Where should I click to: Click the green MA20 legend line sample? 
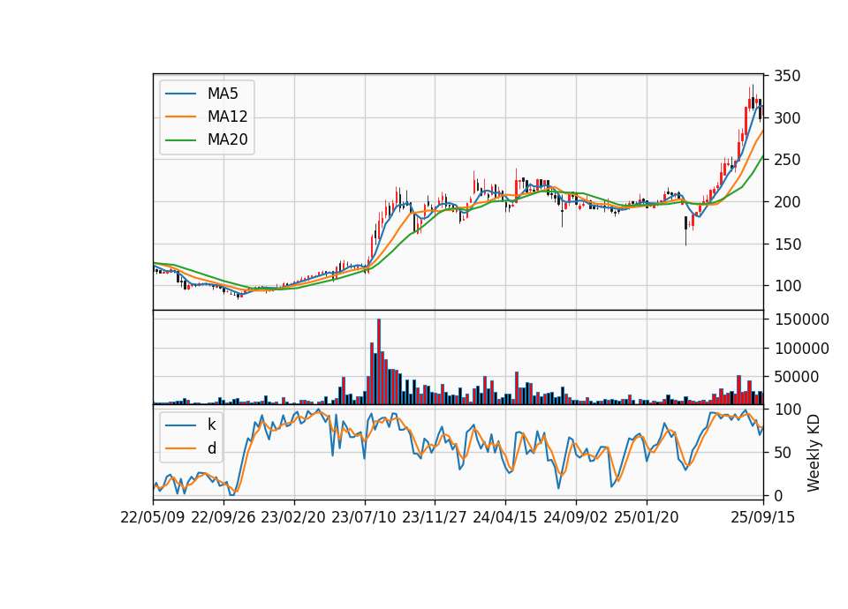180,140
